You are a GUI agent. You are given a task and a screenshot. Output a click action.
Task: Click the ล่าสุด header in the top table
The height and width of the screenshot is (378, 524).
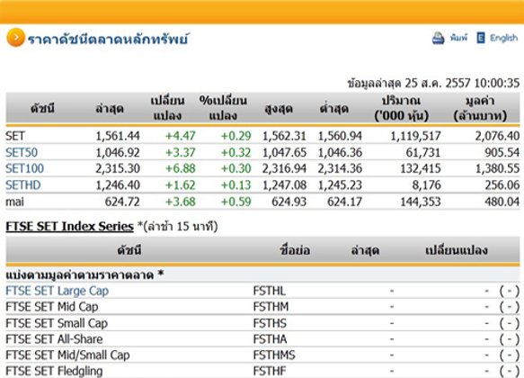point(110,109)
